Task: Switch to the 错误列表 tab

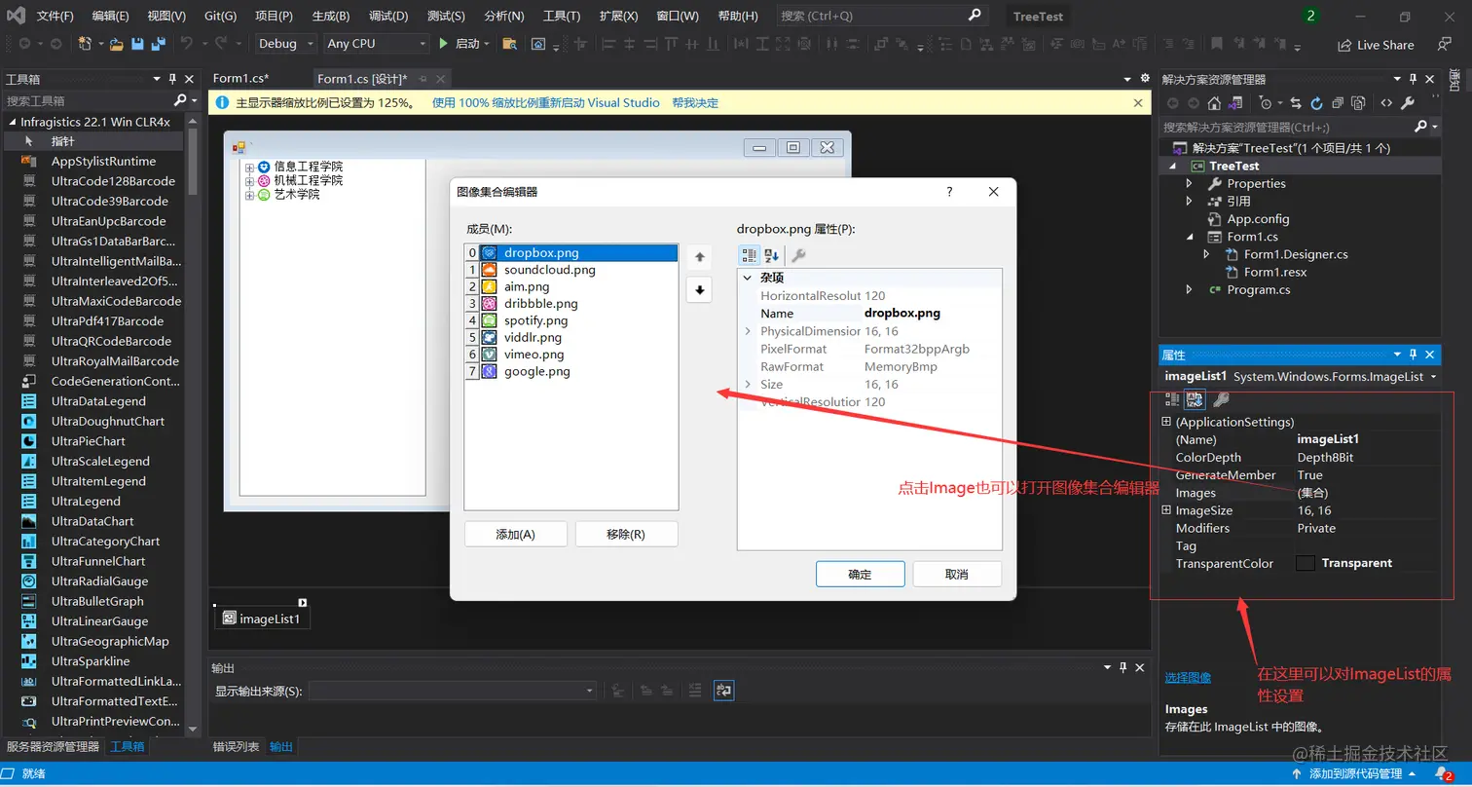Action: pyautogui.click(x=237, y=747)
